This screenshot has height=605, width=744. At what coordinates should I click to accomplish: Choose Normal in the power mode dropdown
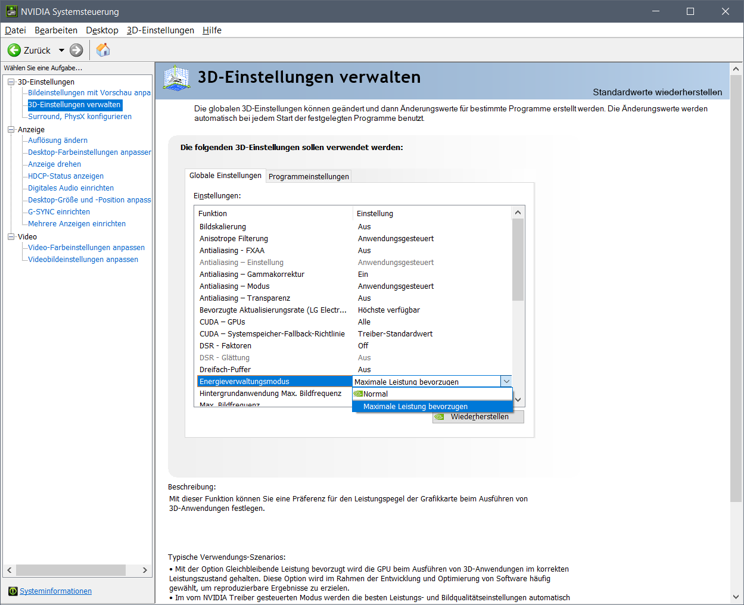[x=432, y=394]
